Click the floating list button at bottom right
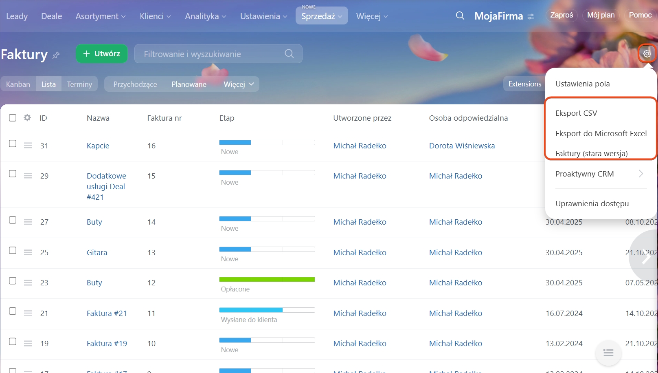Image resolution: width=658 pixels, height=373 pixels. point(608,353)
